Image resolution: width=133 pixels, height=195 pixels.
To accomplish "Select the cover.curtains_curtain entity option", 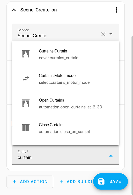I will 65,54.
